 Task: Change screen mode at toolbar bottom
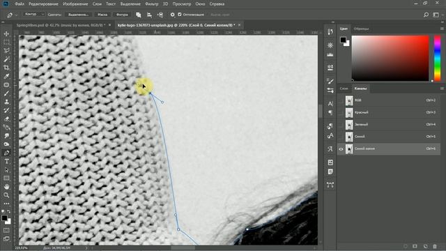pos(6,238)
